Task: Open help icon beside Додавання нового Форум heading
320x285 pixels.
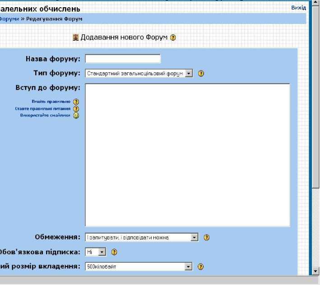Action: tap(173, 37)
